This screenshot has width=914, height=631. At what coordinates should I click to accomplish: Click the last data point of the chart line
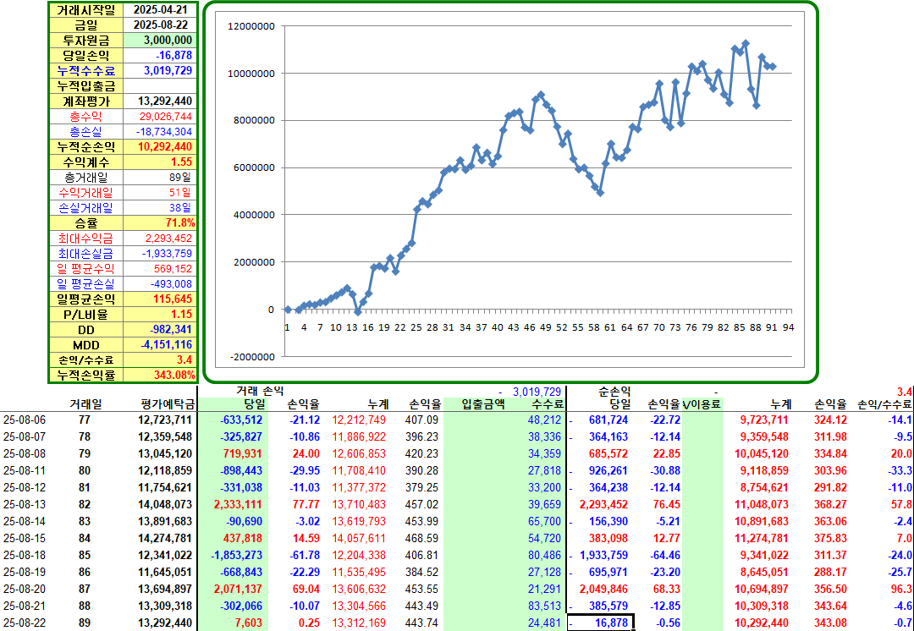(773, 67)
